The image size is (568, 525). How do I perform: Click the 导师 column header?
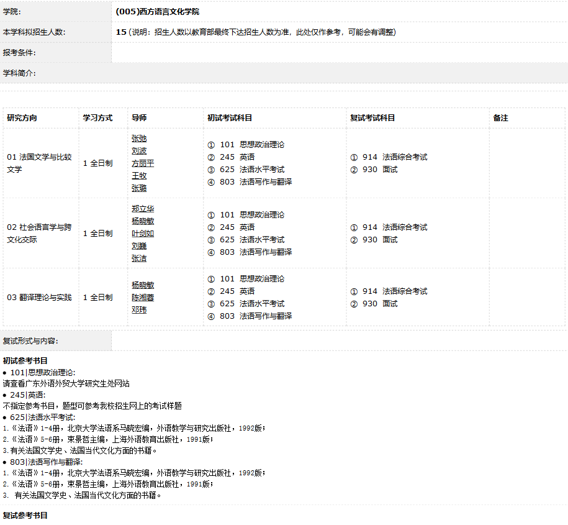tap(139, 118)
